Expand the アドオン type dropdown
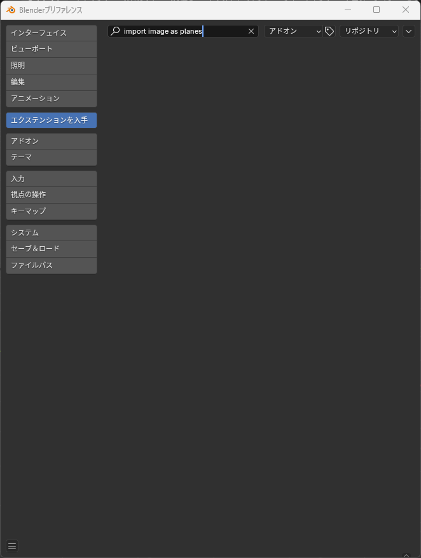This screenshot has width=421, height=558. (293, 31)
